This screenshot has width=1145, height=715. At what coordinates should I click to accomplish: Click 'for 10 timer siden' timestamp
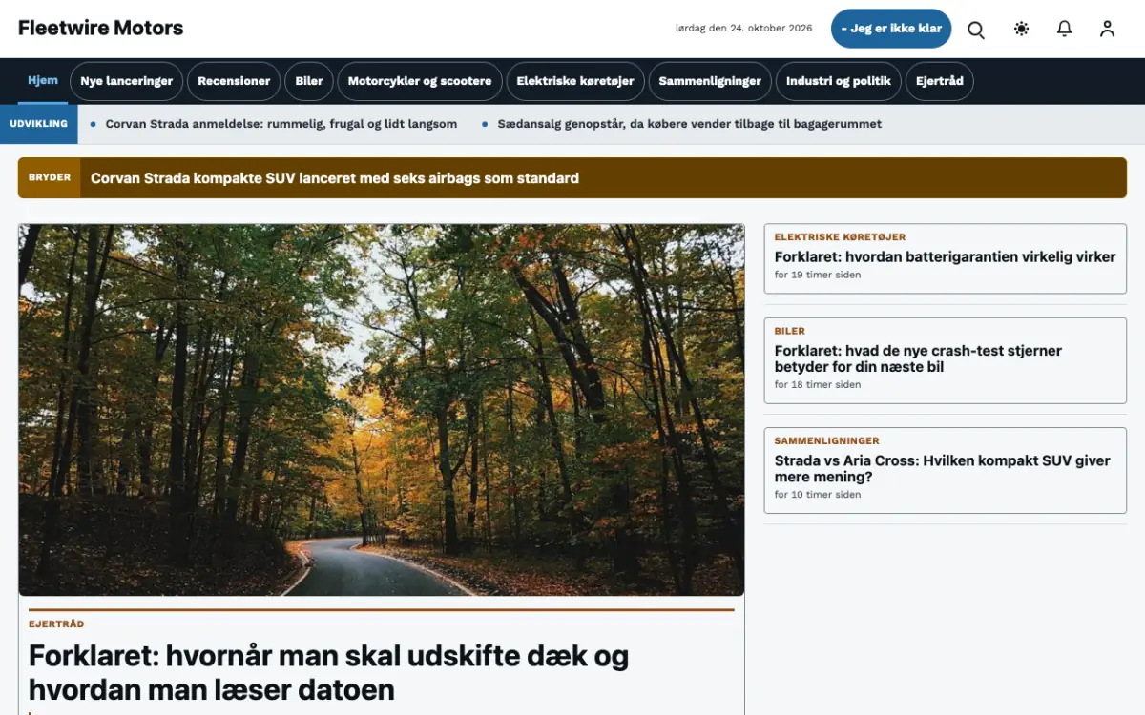point(818,494)
